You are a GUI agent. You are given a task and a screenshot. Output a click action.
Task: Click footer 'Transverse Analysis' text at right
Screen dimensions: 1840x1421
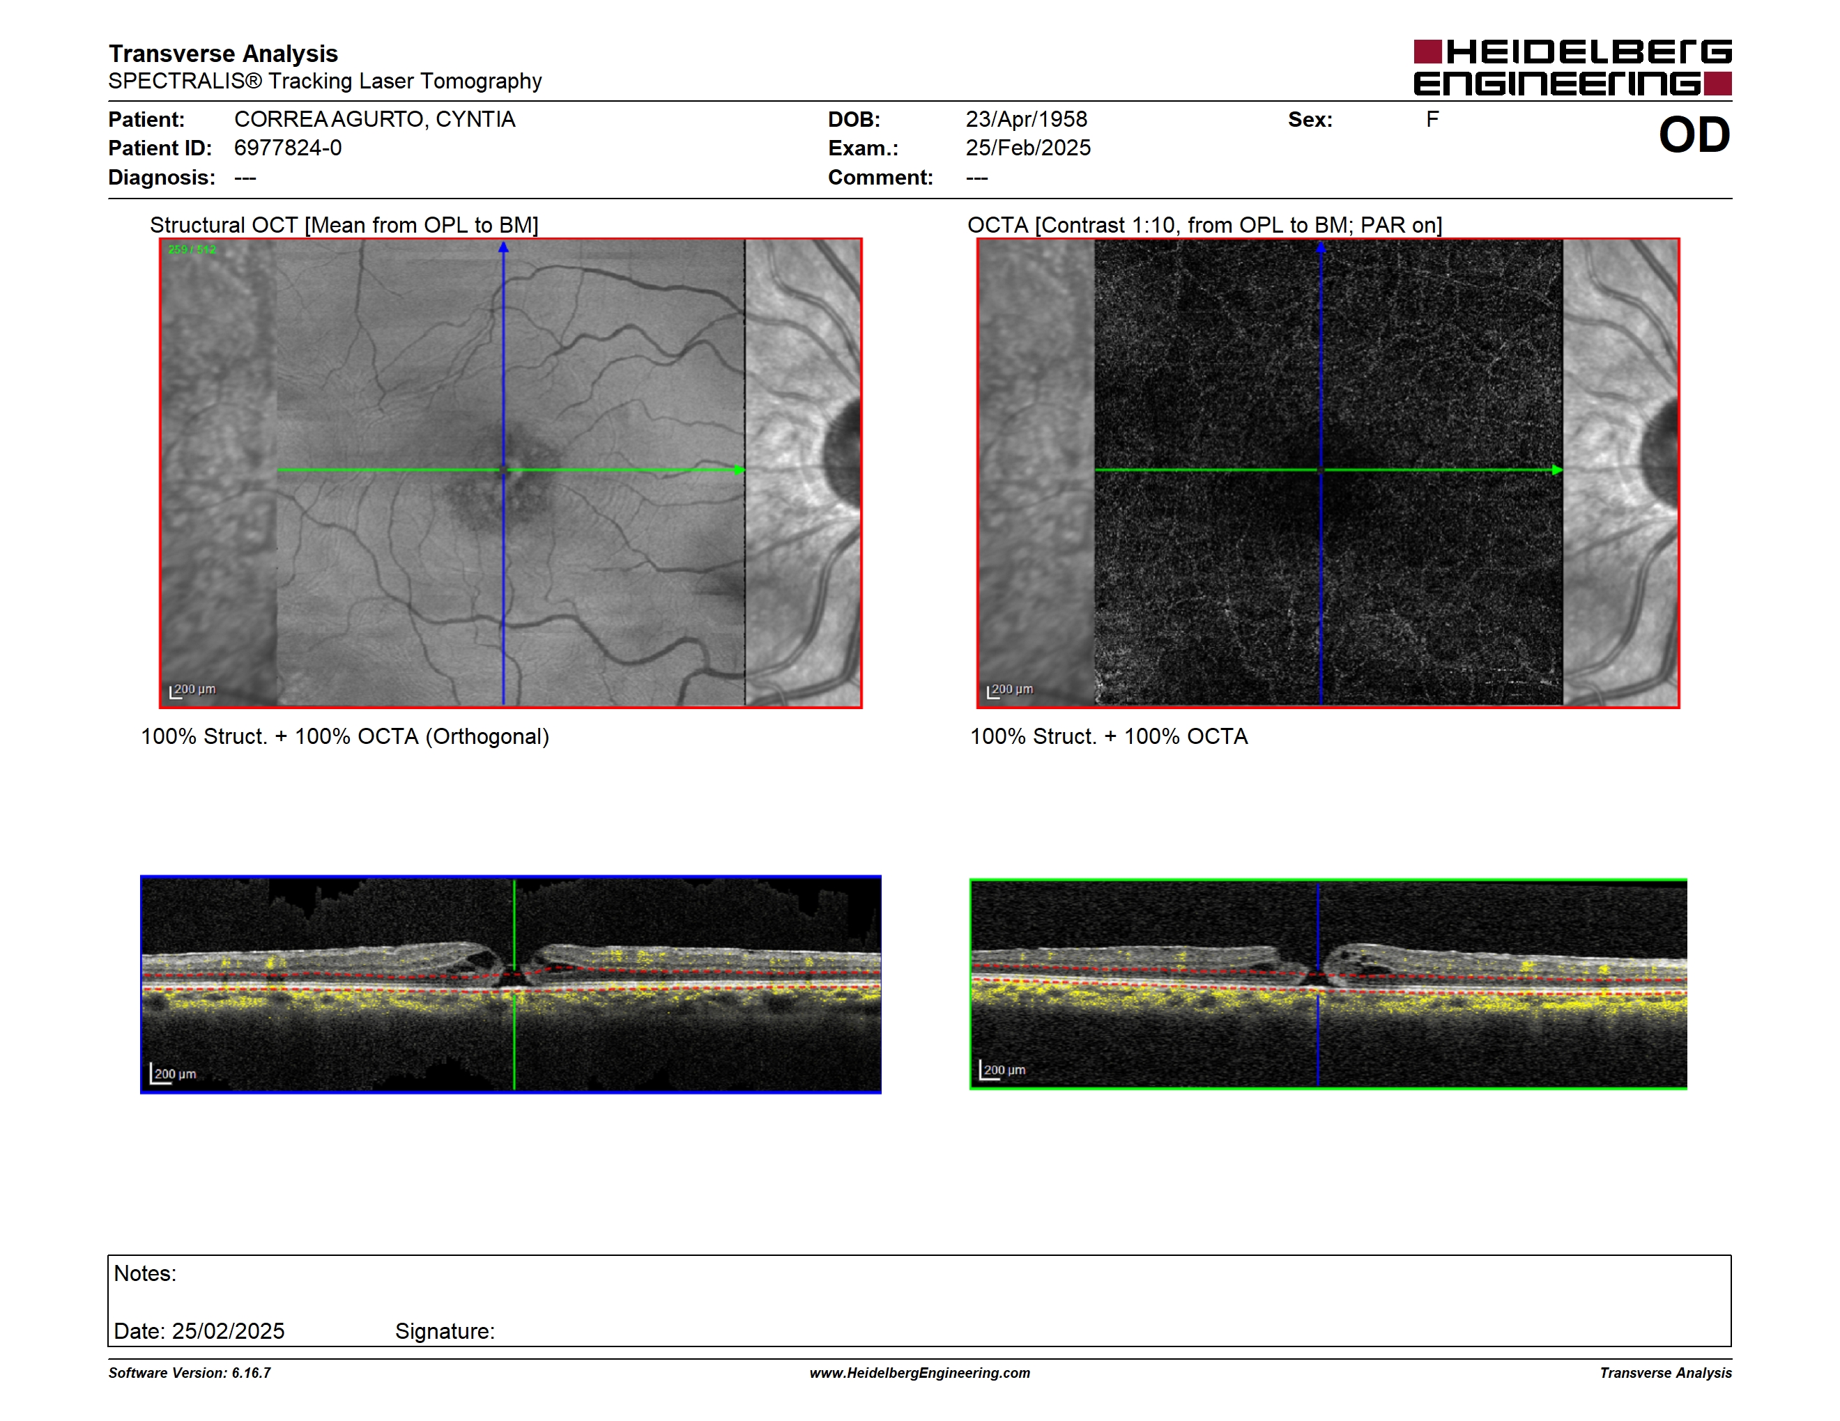coord(1666,1373)
